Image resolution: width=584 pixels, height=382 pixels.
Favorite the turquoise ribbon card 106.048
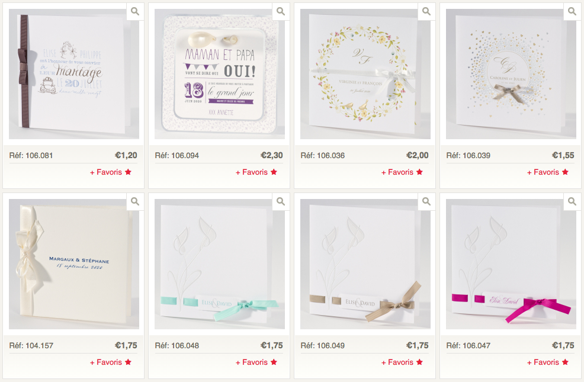(x=256, y=362)
